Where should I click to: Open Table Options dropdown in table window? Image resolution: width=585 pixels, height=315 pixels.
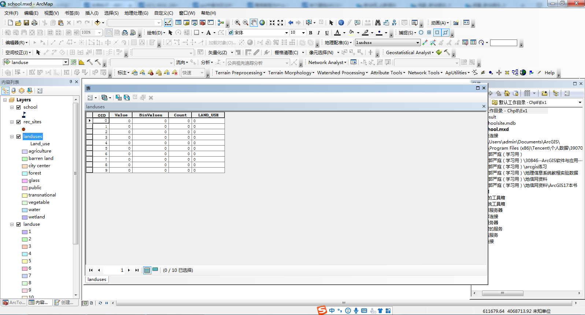(92, 98)
